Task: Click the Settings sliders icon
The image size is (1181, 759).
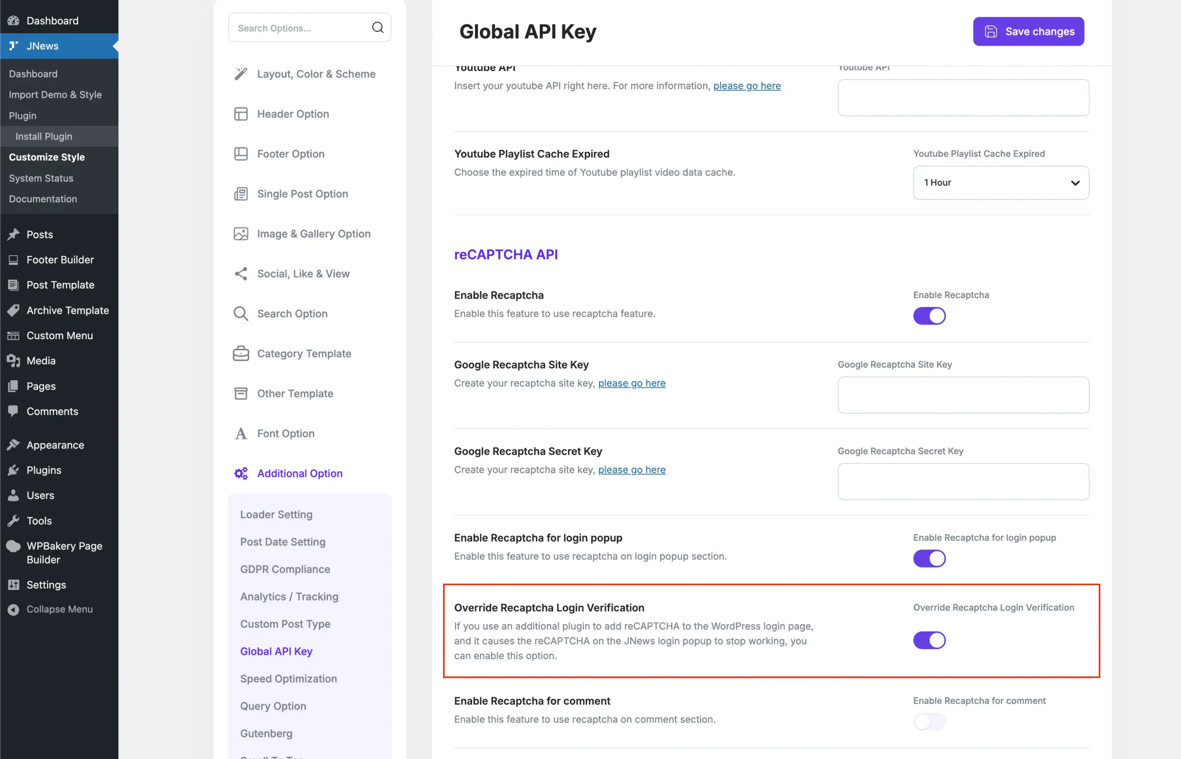Action: click(13, 585)
